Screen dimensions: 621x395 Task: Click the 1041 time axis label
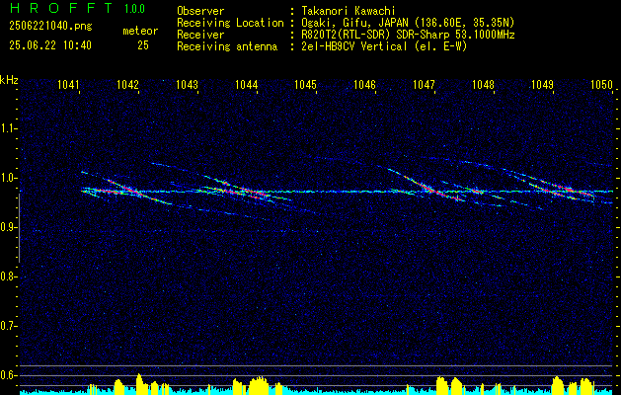[x=68, y=84]
